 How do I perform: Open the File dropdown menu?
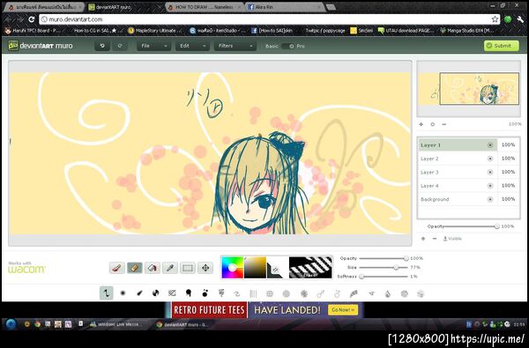click(x=153, y=46)
